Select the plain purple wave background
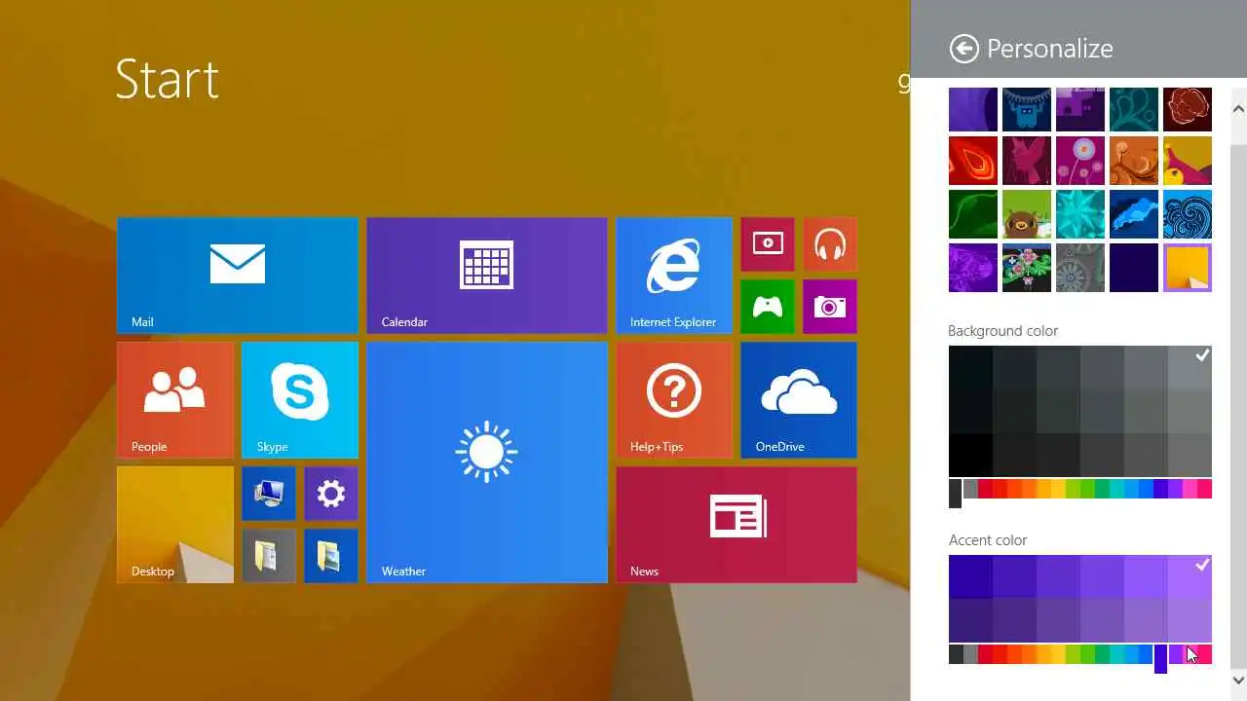This screenshot has width=1247, height=701. (x=973, y=109)
